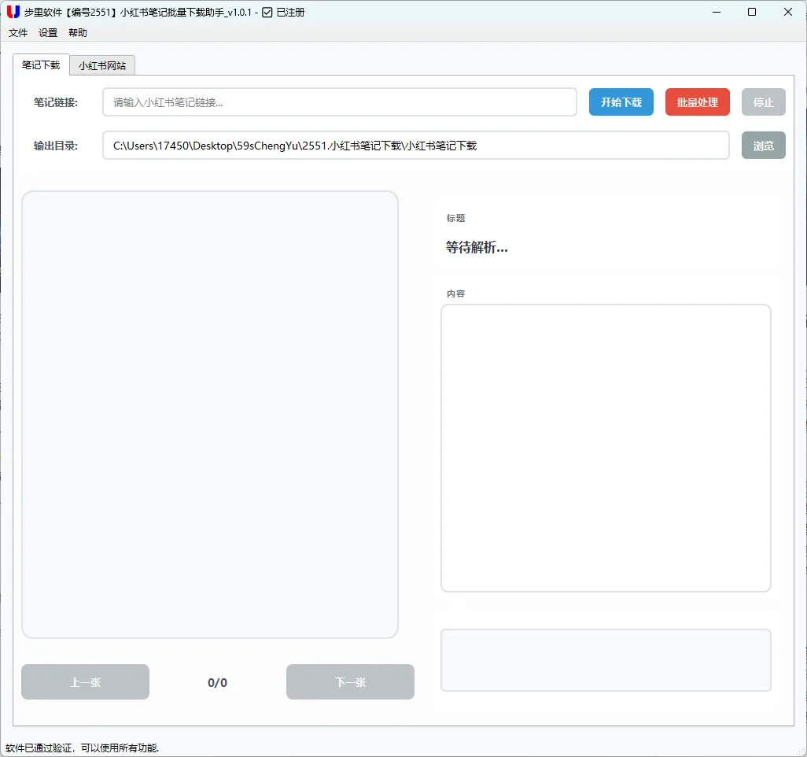Minimize the window
The height and width of the screenshot is (757, 807).
point(717,12)
